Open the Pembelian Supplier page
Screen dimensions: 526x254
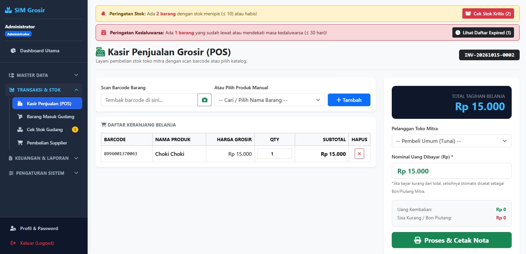47,143
